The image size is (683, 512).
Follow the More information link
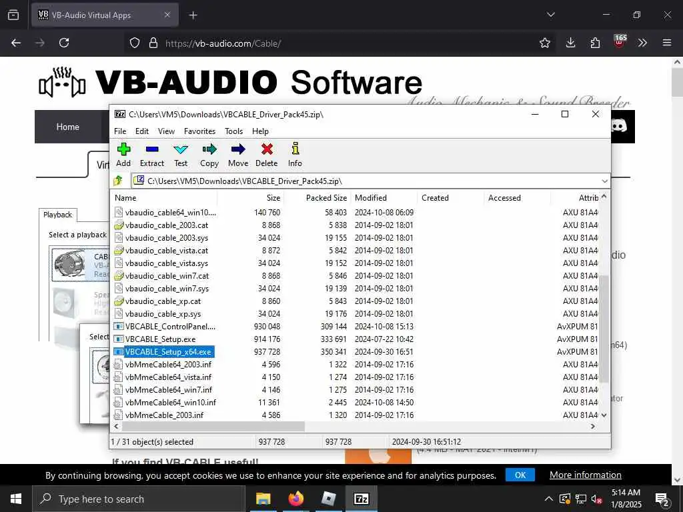pos(585,475)
